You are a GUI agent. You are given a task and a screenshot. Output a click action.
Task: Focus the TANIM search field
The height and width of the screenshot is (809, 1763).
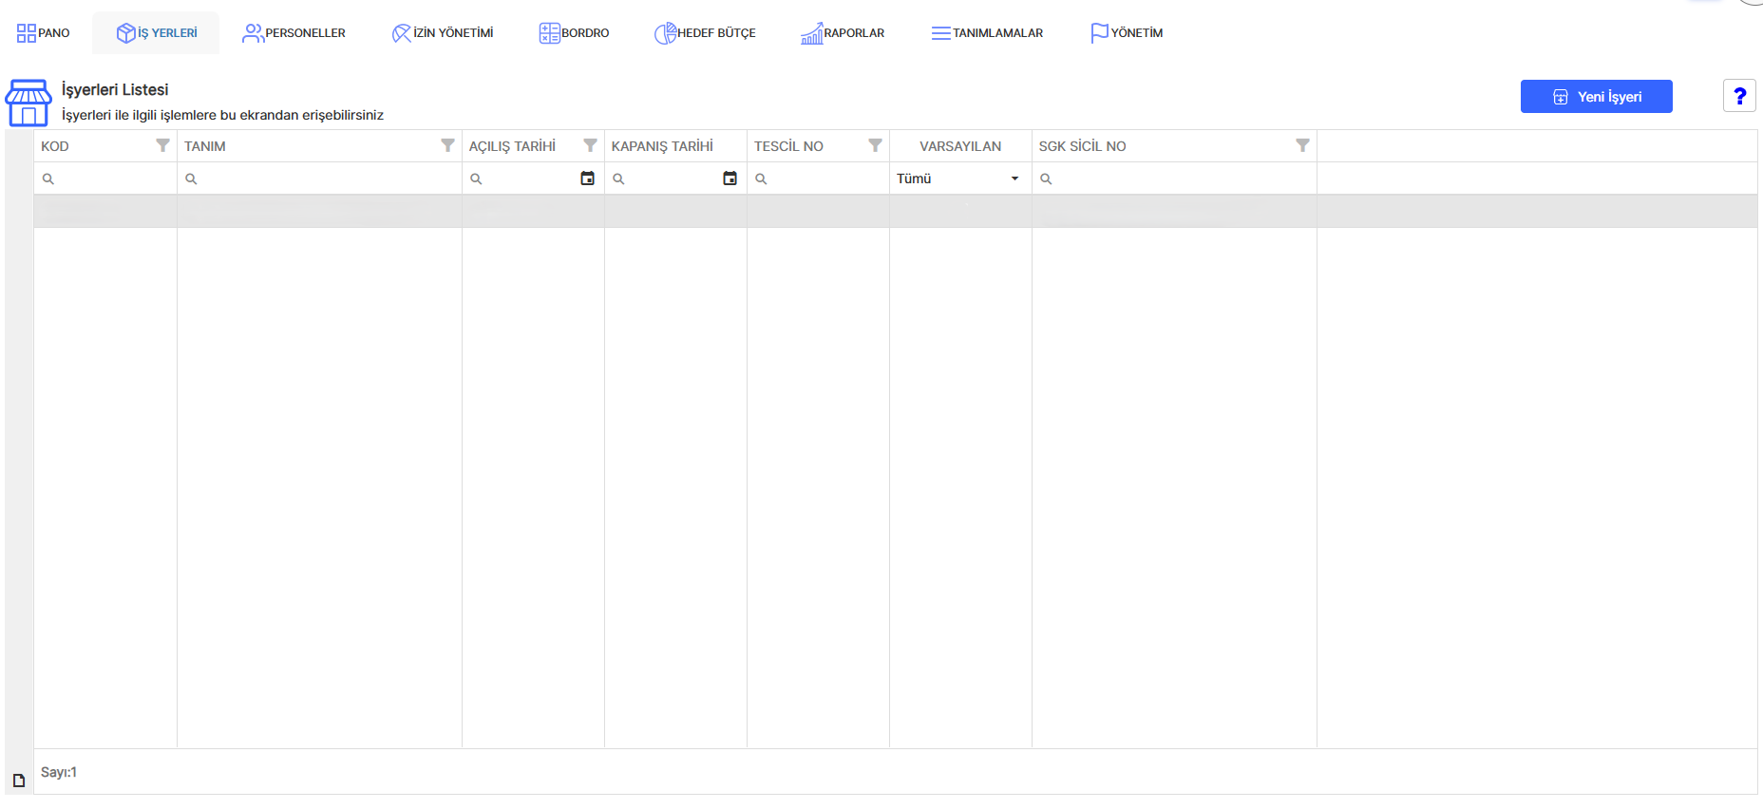tap(319, 179)
